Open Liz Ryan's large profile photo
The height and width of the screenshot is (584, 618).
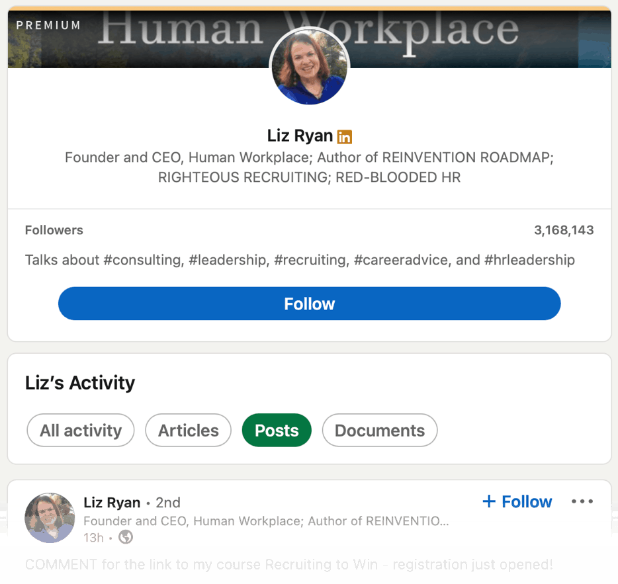pos(309,67)
